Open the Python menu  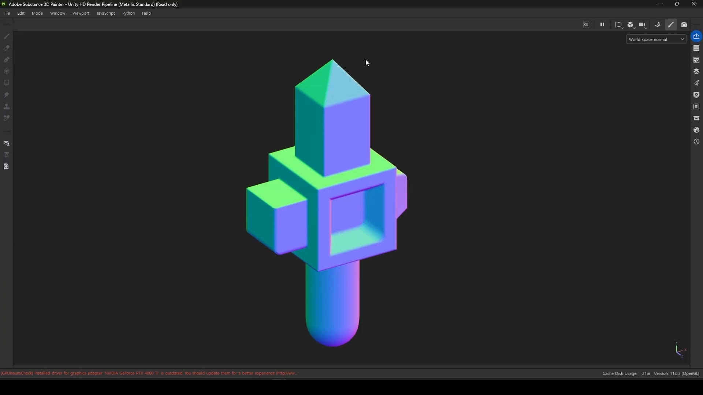(x=129, y=13)
